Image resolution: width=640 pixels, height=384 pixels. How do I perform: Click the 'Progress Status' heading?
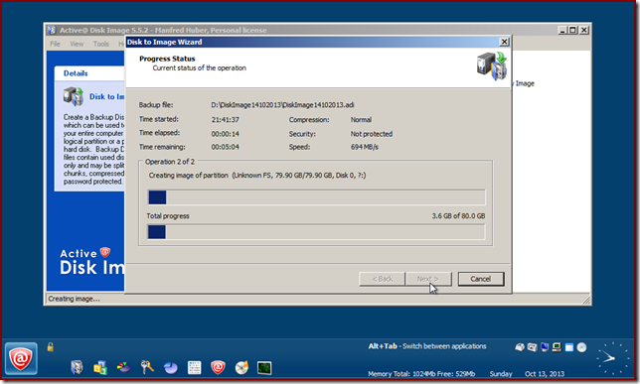coord(167,59)
